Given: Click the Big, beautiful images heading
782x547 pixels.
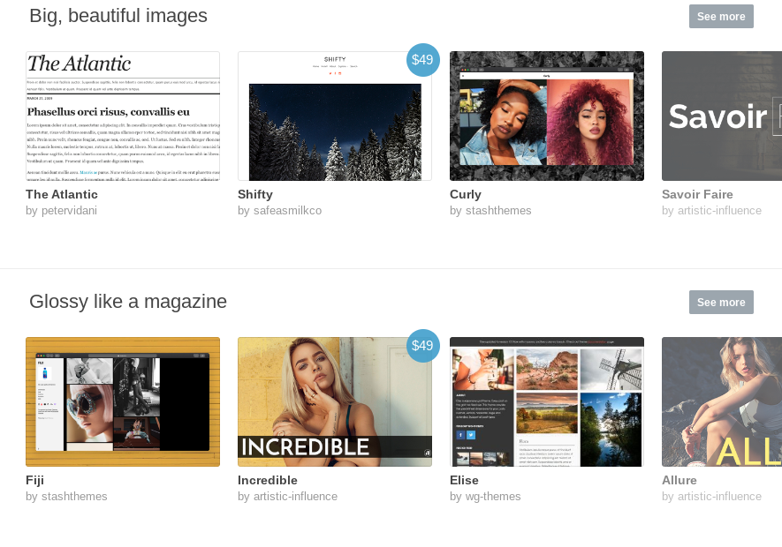Looking at the screenshot, I should pyautogui.click(x=118, y=16).
